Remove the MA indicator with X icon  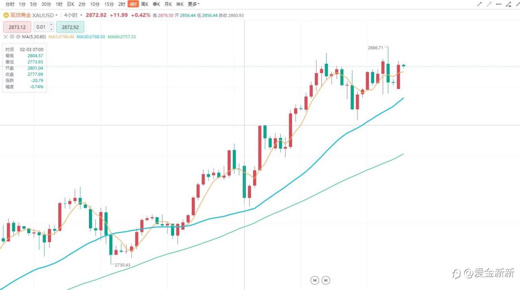[x=6, y=37]
